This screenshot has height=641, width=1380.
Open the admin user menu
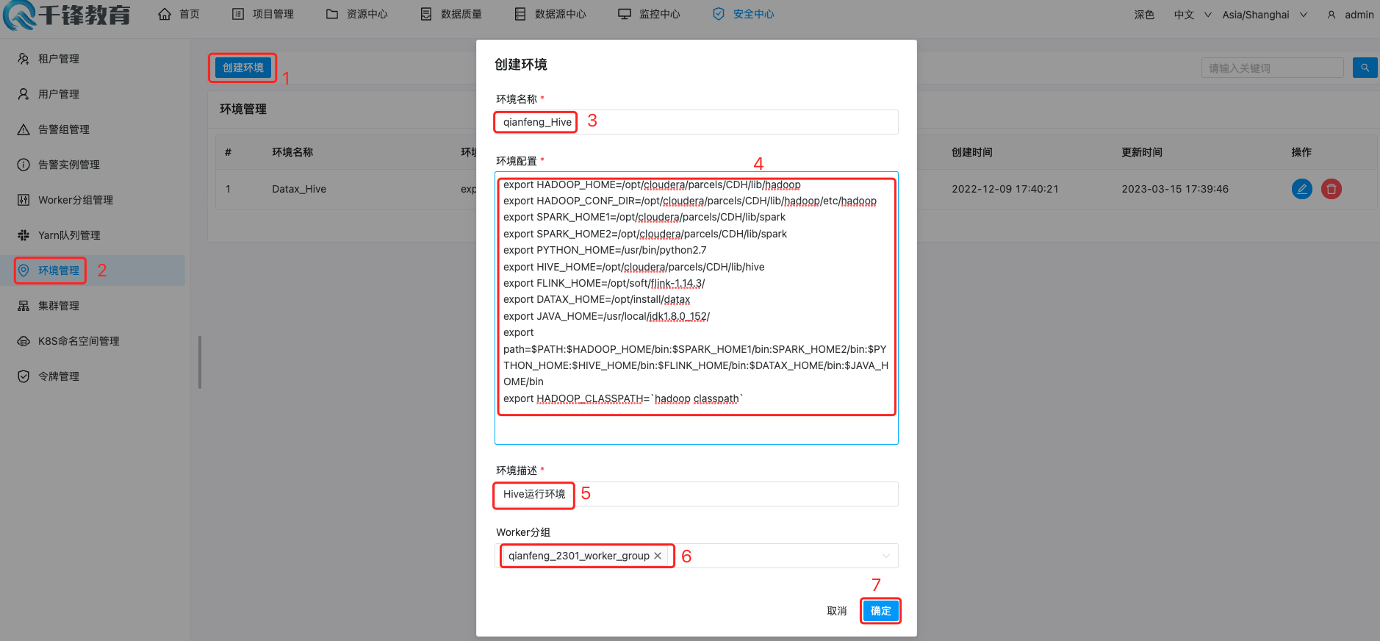(x=1351, y=15)
